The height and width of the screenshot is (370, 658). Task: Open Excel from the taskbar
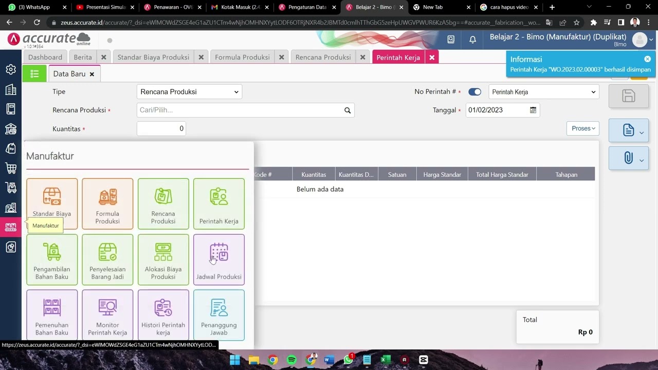coord(386,360)
